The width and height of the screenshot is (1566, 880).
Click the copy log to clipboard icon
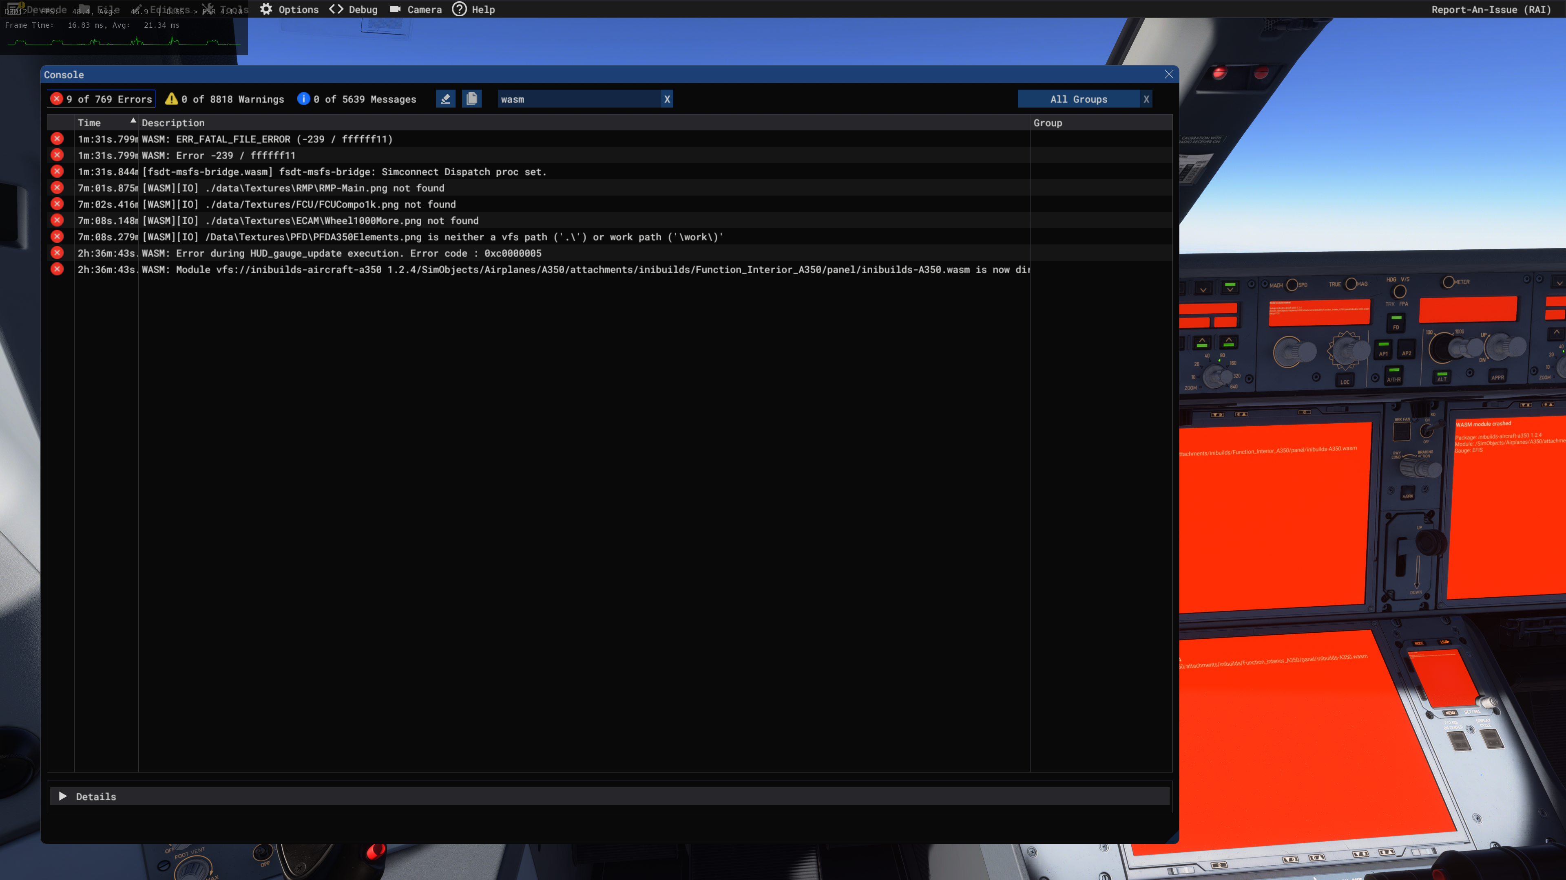[472, 99]
